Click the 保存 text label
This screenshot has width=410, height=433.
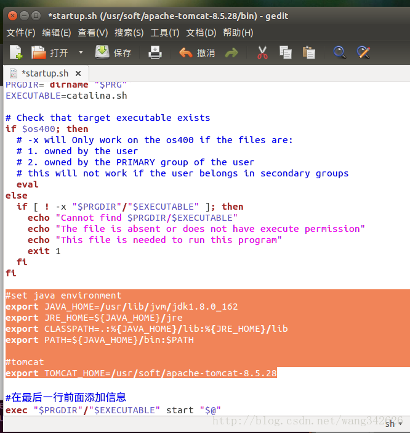[x=123, y=52]
